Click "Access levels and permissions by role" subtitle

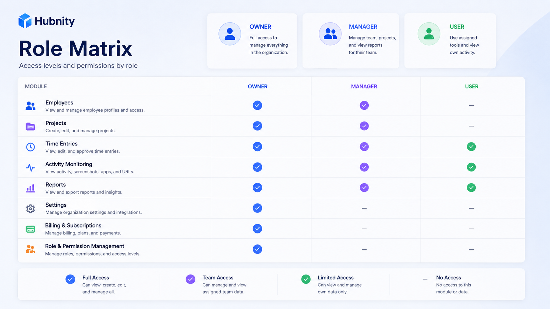tap(78, 66)
